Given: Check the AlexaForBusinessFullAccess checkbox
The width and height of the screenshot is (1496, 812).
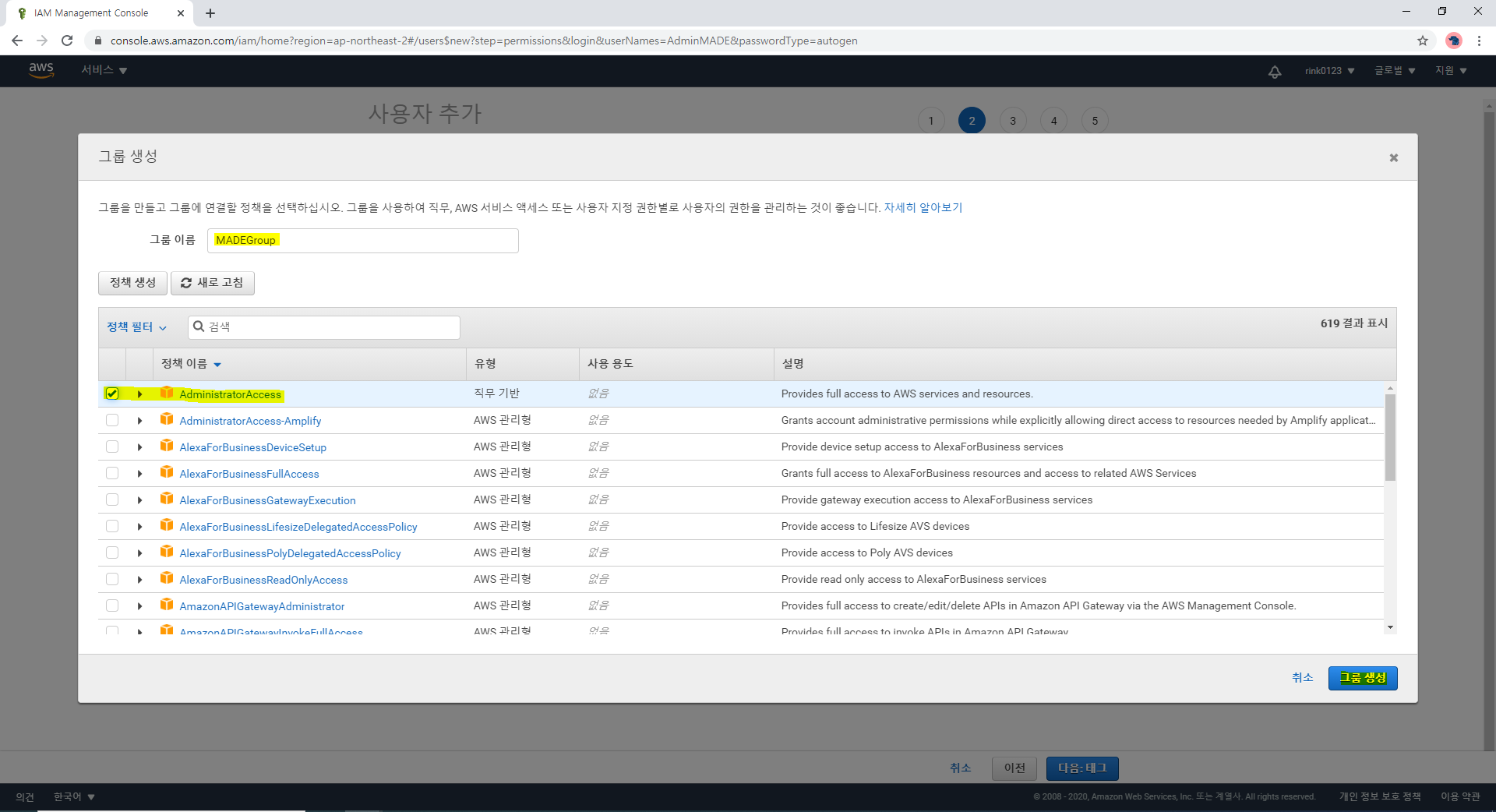Looking at the screenshot, I should pos(112,473).
